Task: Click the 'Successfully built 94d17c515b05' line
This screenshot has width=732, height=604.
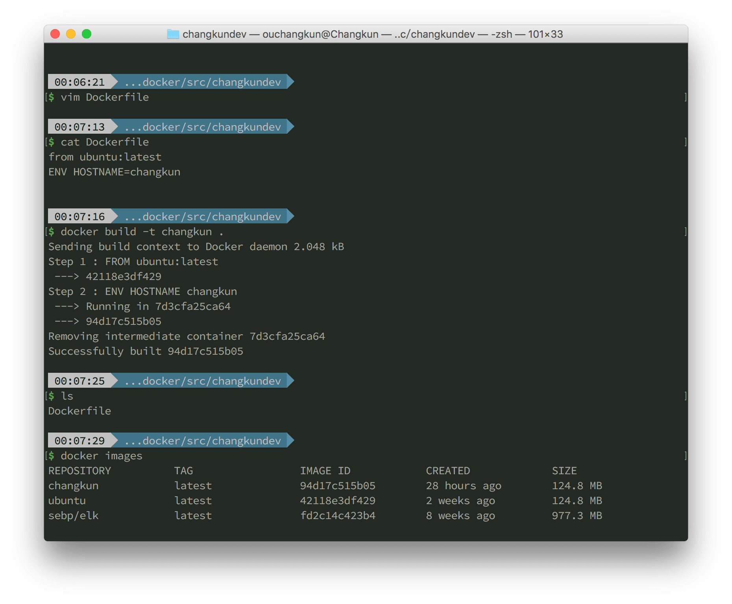Action: point(146,351)
